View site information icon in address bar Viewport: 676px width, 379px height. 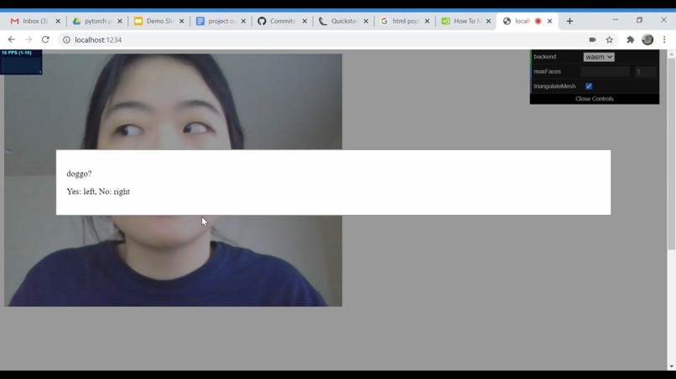tap(66, 39)
